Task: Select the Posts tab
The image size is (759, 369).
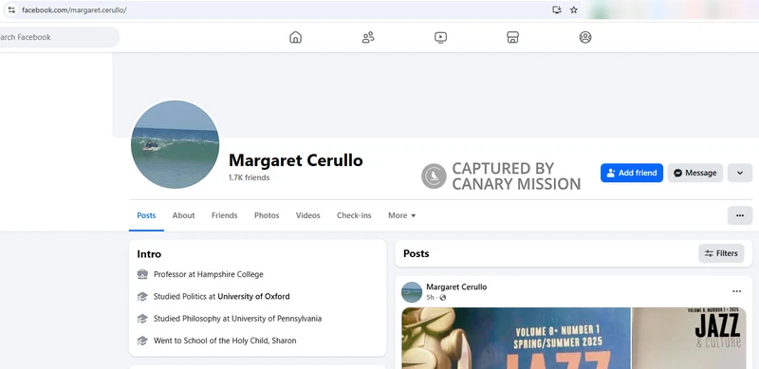Action: click(x=146, y=215)
